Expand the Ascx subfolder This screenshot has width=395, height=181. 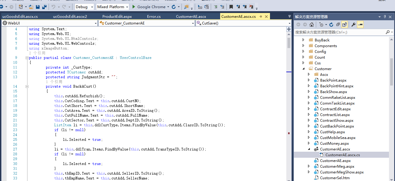tap(309, 74)
